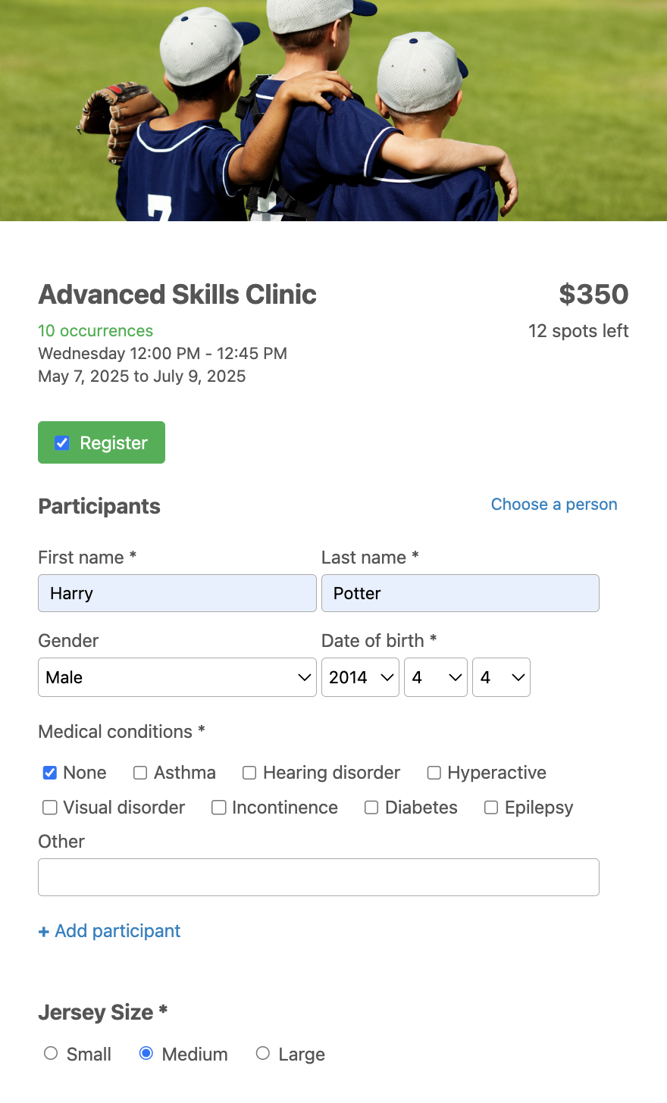Select the Visual disorder checkbox

click(50, 808)
